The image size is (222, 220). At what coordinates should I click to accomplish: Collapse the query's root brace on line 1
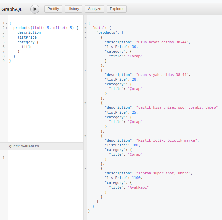(6, 23)
